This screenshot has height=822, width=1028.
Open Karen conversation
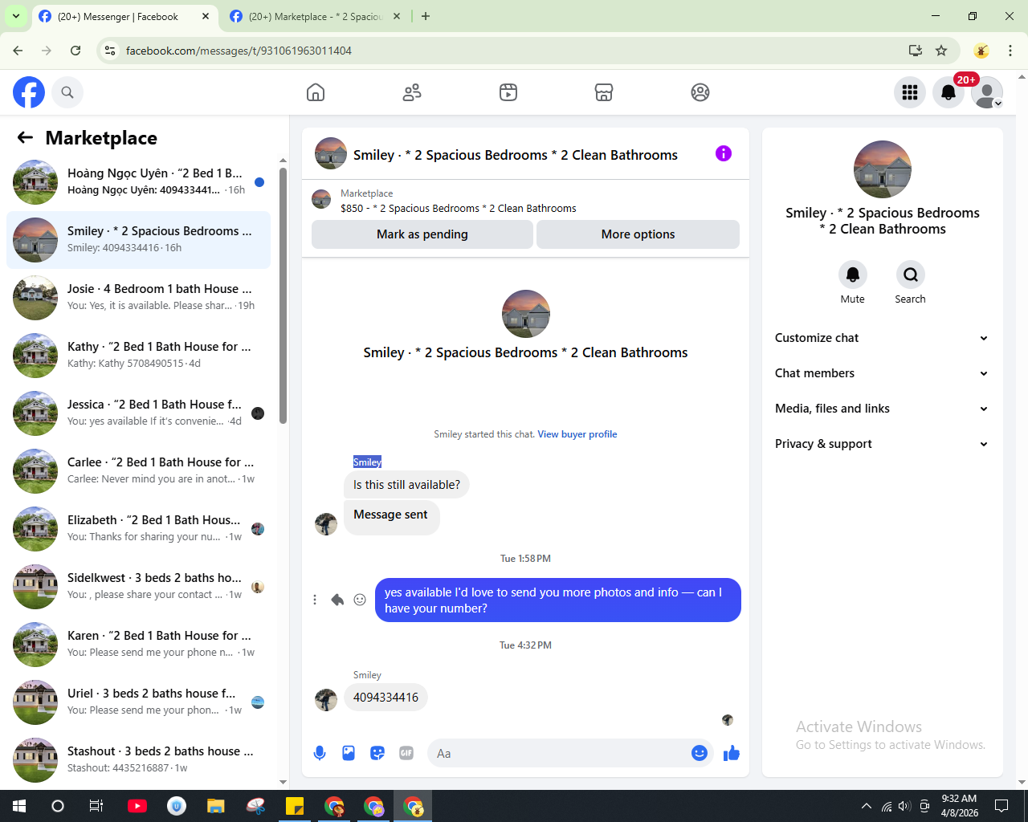[x=139, y=645]
